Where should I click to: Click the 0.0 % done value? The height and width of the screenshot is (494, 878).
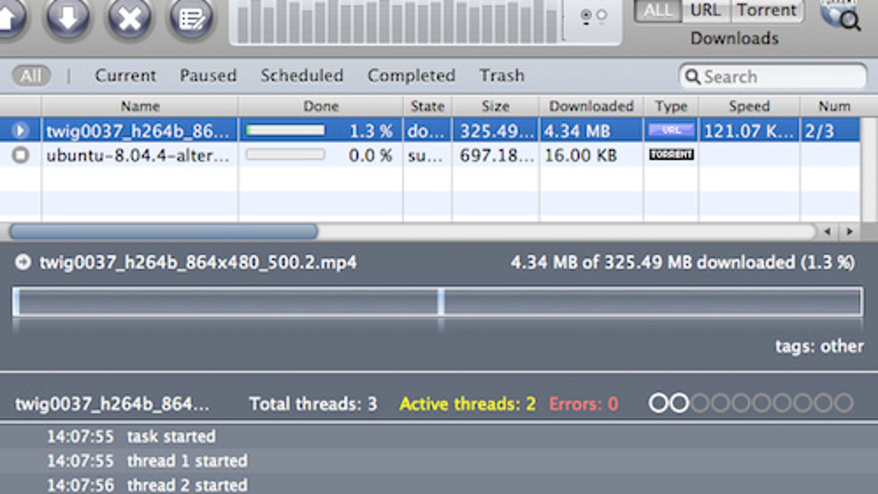click(x=371, y=155)
